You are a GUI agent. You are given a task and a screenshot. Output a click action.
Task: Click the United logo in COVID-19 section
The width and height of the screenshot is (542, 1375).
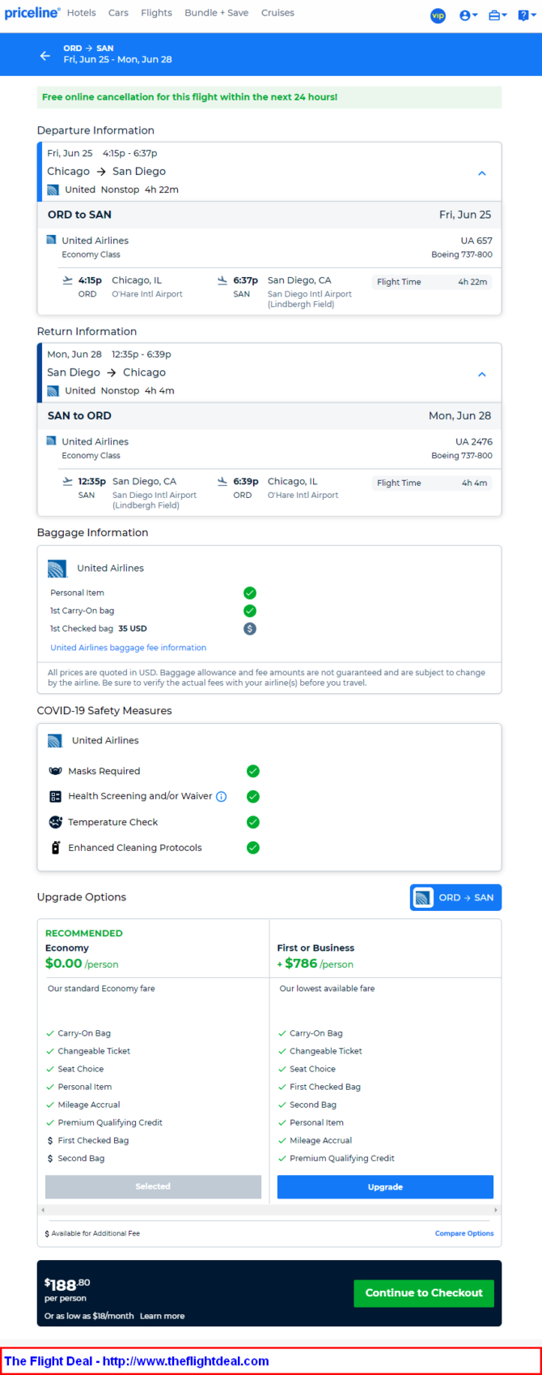(x=55, y=741)
